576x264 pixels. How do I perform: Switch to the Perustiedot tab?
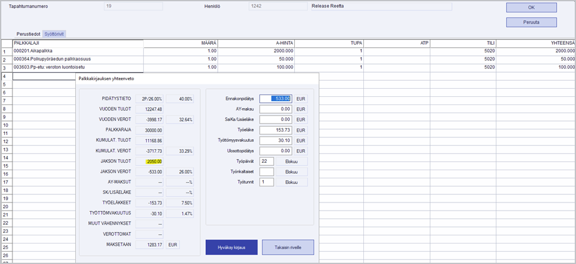tap(29, 33)
